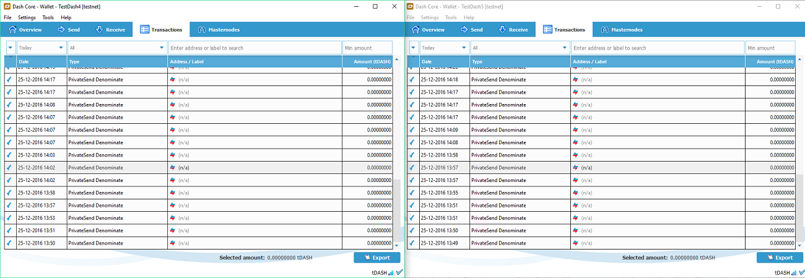
Task: Switch to Masternodes tab in TestDash5 window
Action: pos(620,30)
